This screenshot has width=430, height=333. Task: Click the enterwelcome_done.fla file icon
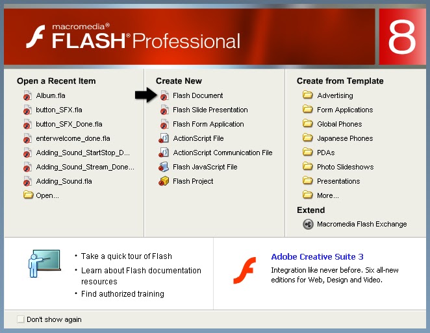point(27,138)
